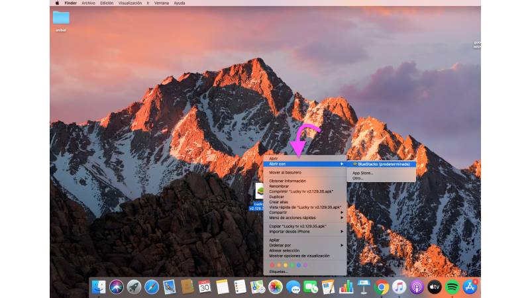The image size is (530, 298).
Task: Launch Siri from the dock
Action: [x=117, y=287]
